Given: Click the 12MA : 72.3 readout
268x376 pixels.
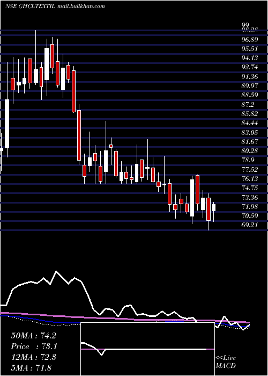Looking at the screenshot, I should (33, 357).
